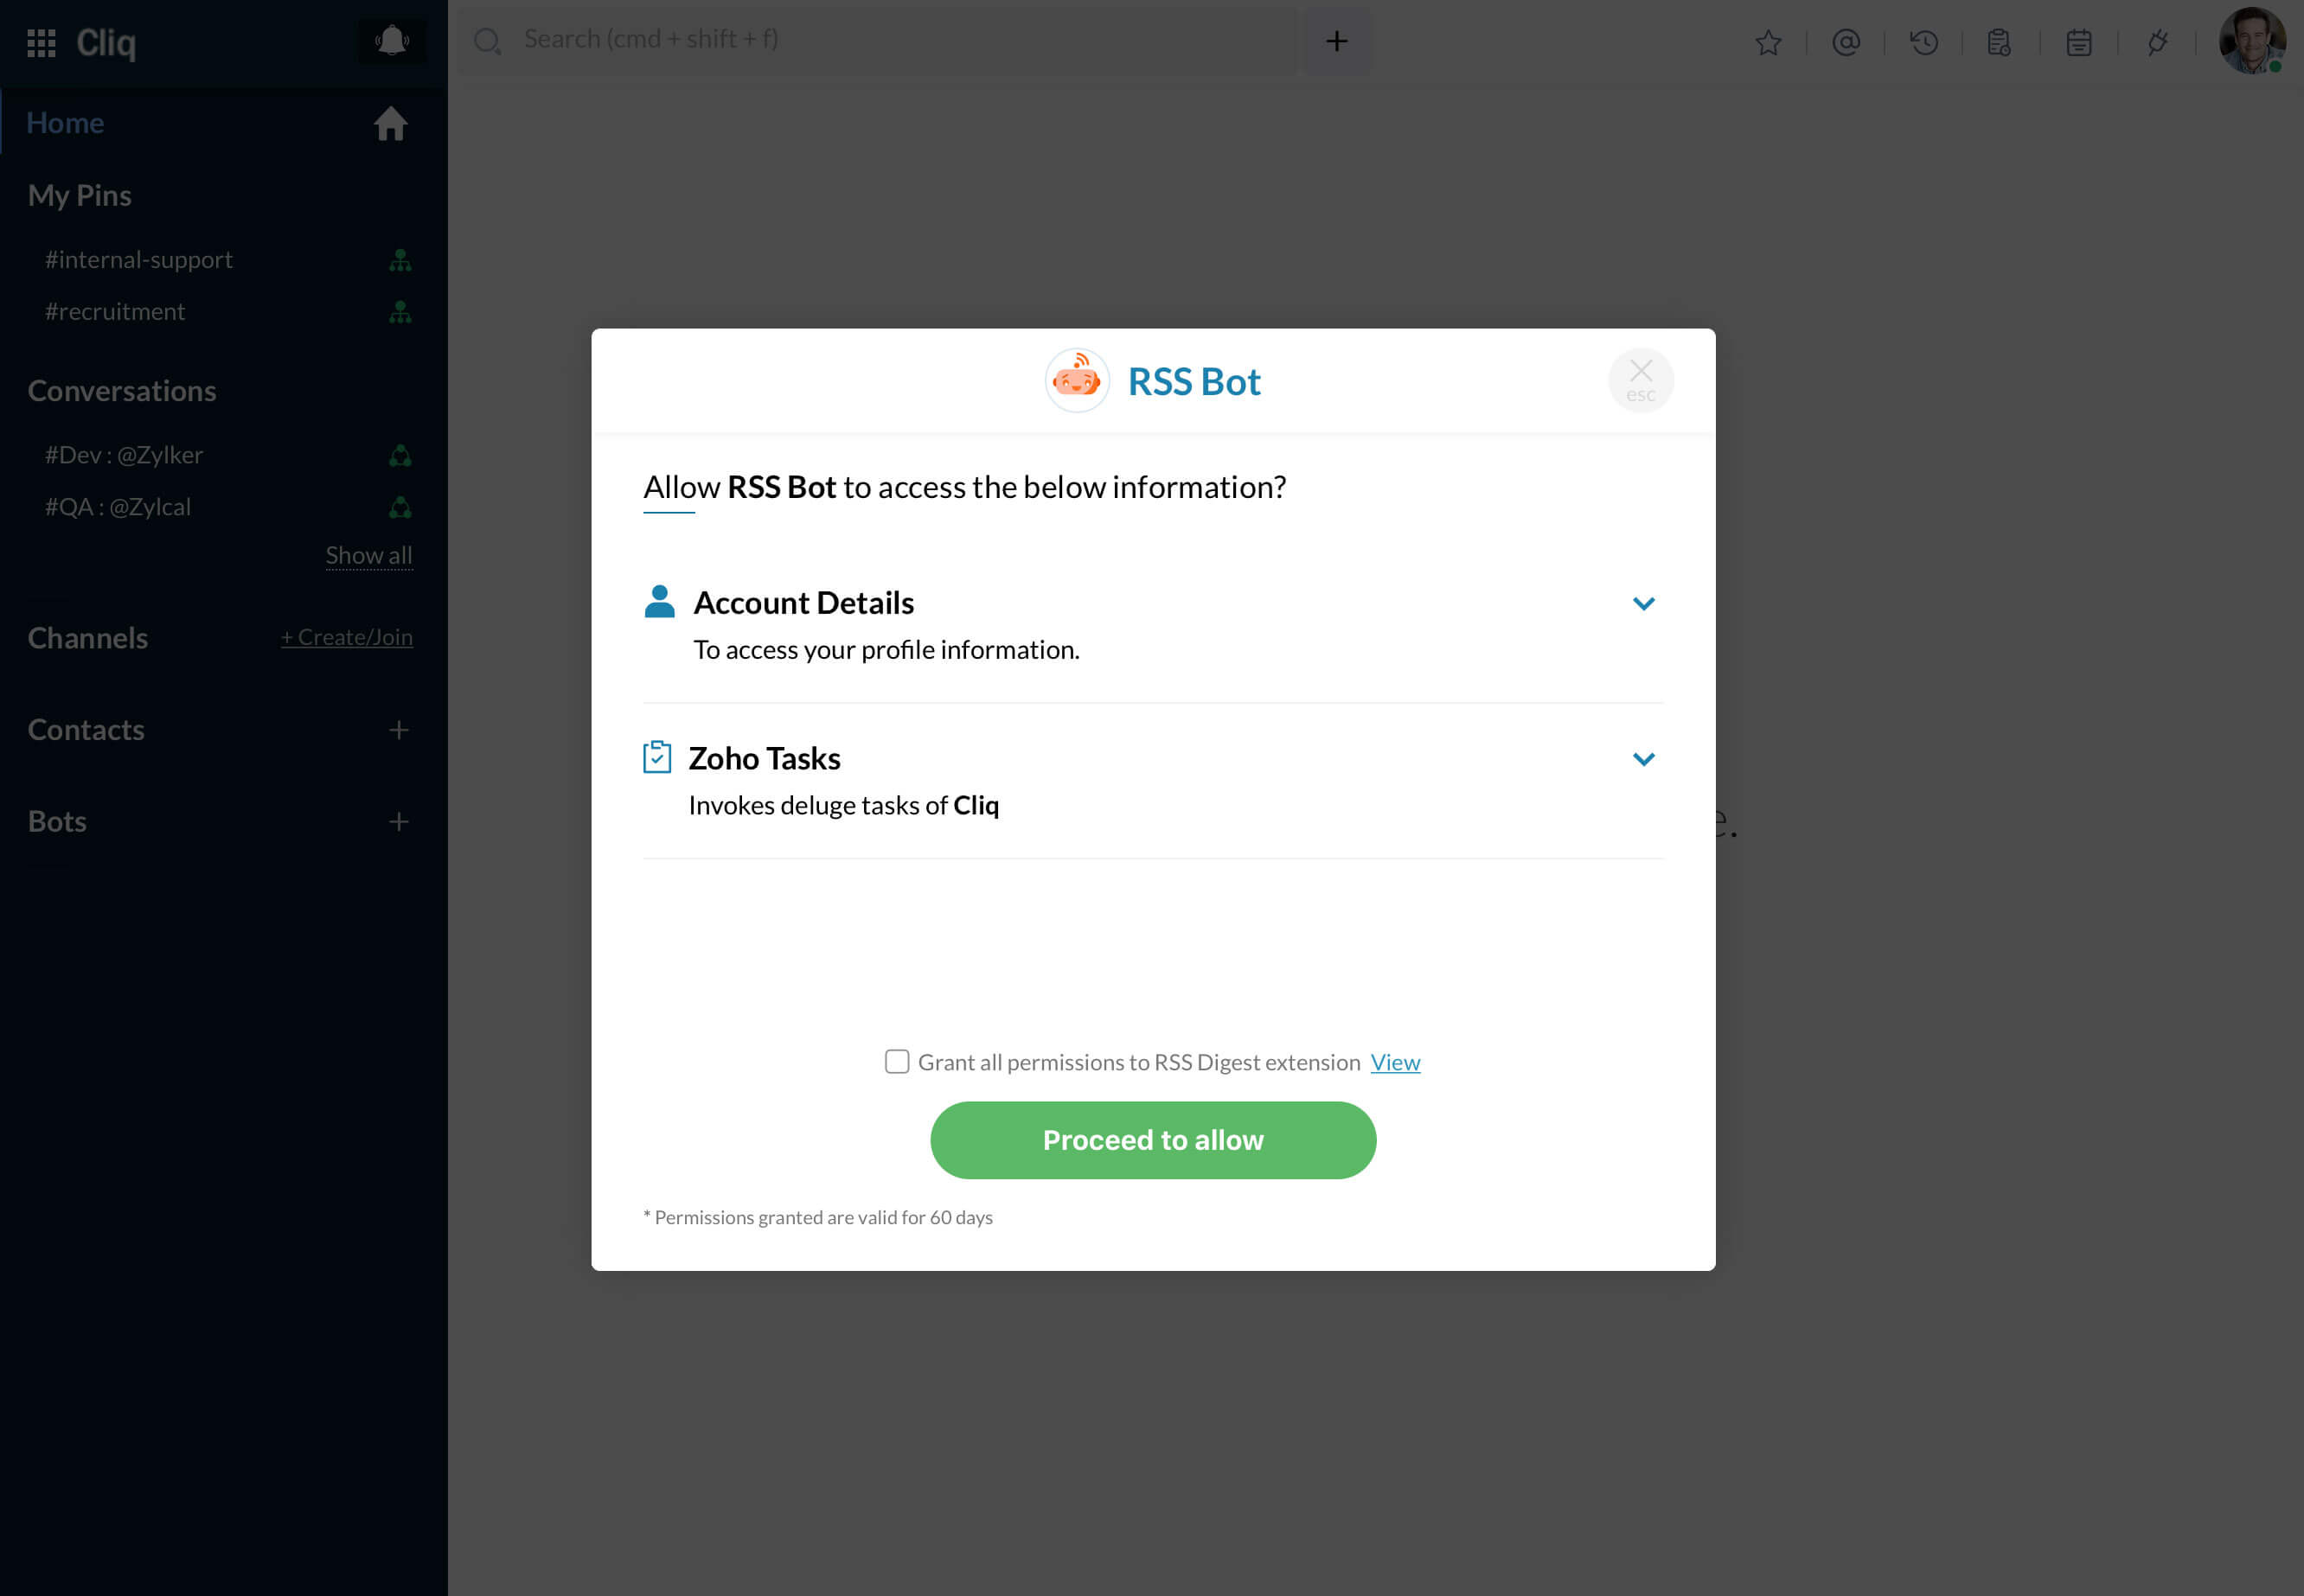
Task: Click 'Permissions granted are valid for 60 days' note
Action: [x=818, y=1217]
